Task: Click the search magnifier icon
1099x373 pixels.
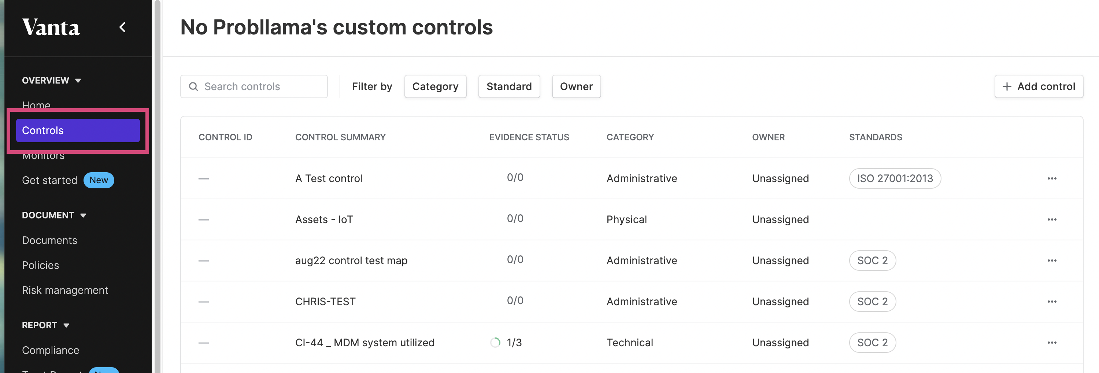Action: 193,86
